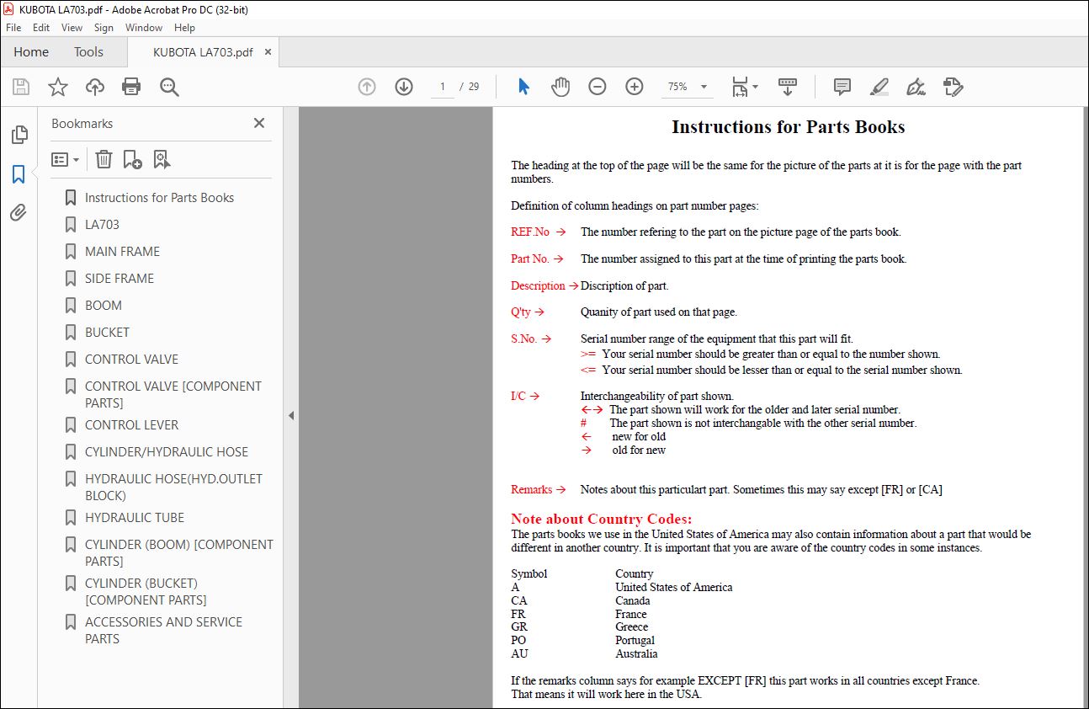
Task: Activate the Hand pan tool
Action: [560, 87]
